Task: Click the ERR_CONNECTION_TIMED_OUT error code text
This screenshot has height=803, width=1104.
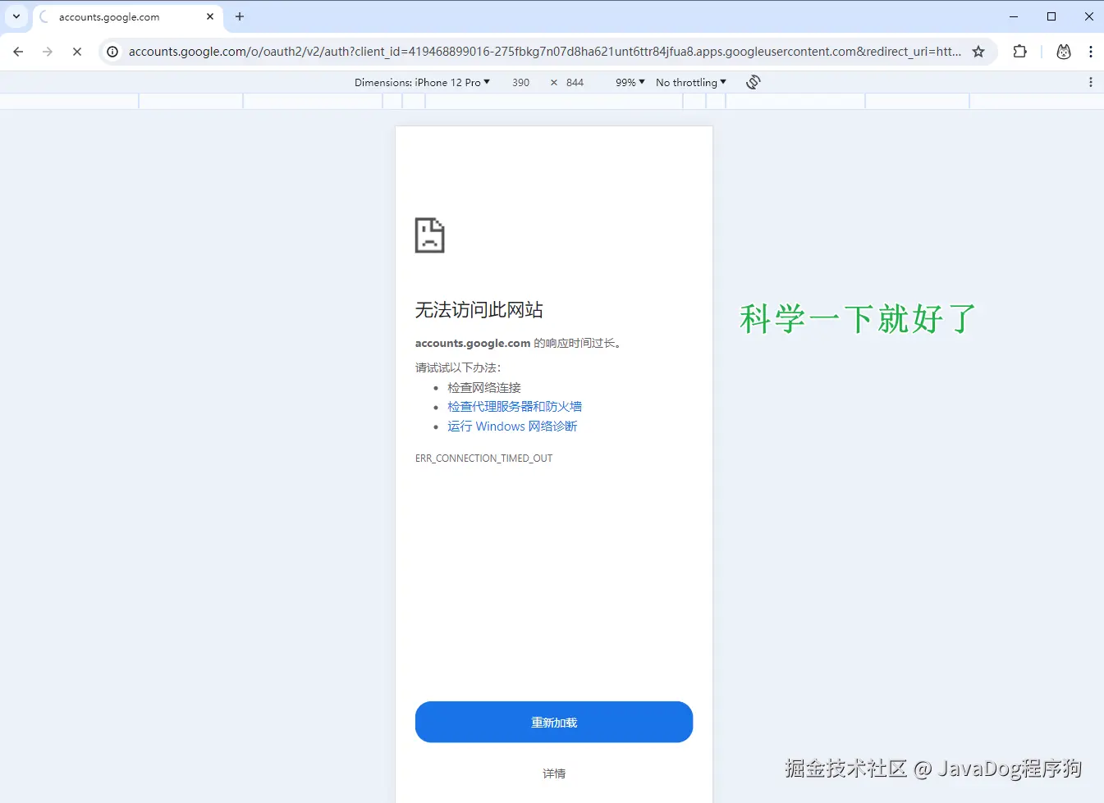Action: (x=483, y=459)
